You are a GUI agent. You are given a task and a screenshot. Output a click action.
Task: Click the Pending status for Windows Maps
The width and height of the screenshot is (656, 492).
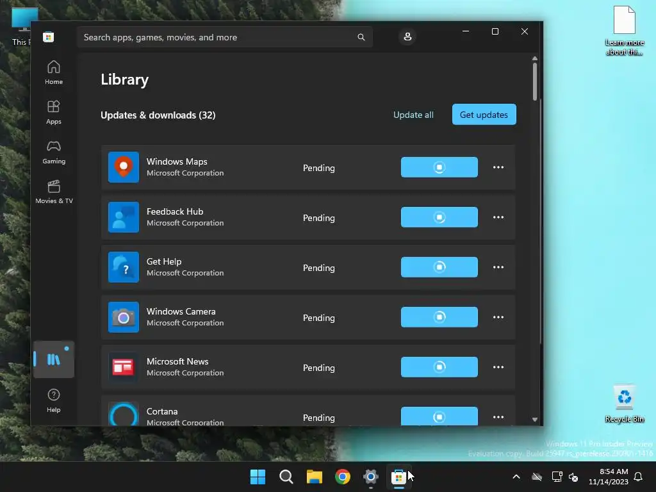point(319,168)
